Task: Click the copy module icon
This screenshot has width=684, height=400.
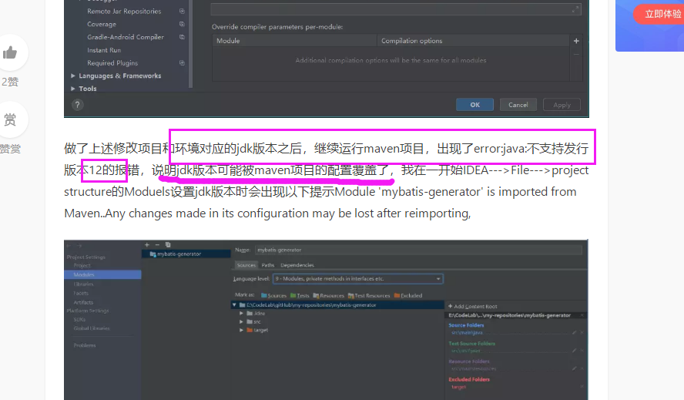Action: pos(168,245)
